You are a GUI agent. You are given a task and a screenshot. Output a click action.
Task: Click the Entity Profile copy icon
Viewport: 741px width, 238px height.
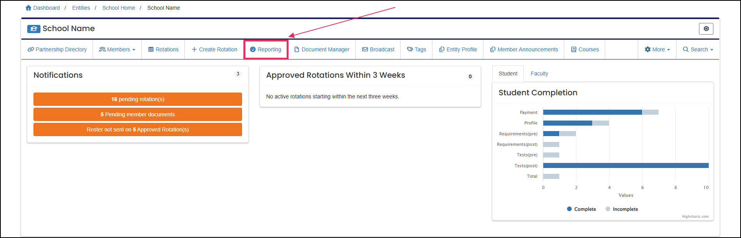point(442,49)
